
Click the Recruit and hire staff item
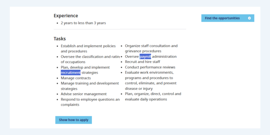coord(142,62)
